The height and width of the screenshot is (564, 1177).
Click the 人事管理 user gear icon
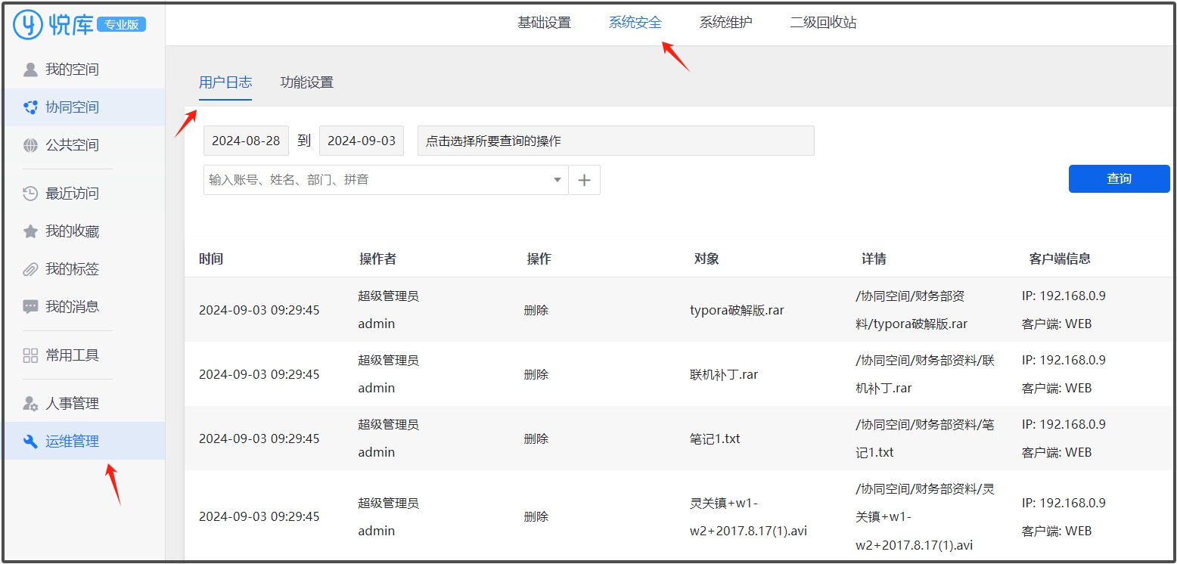[30, 404]
